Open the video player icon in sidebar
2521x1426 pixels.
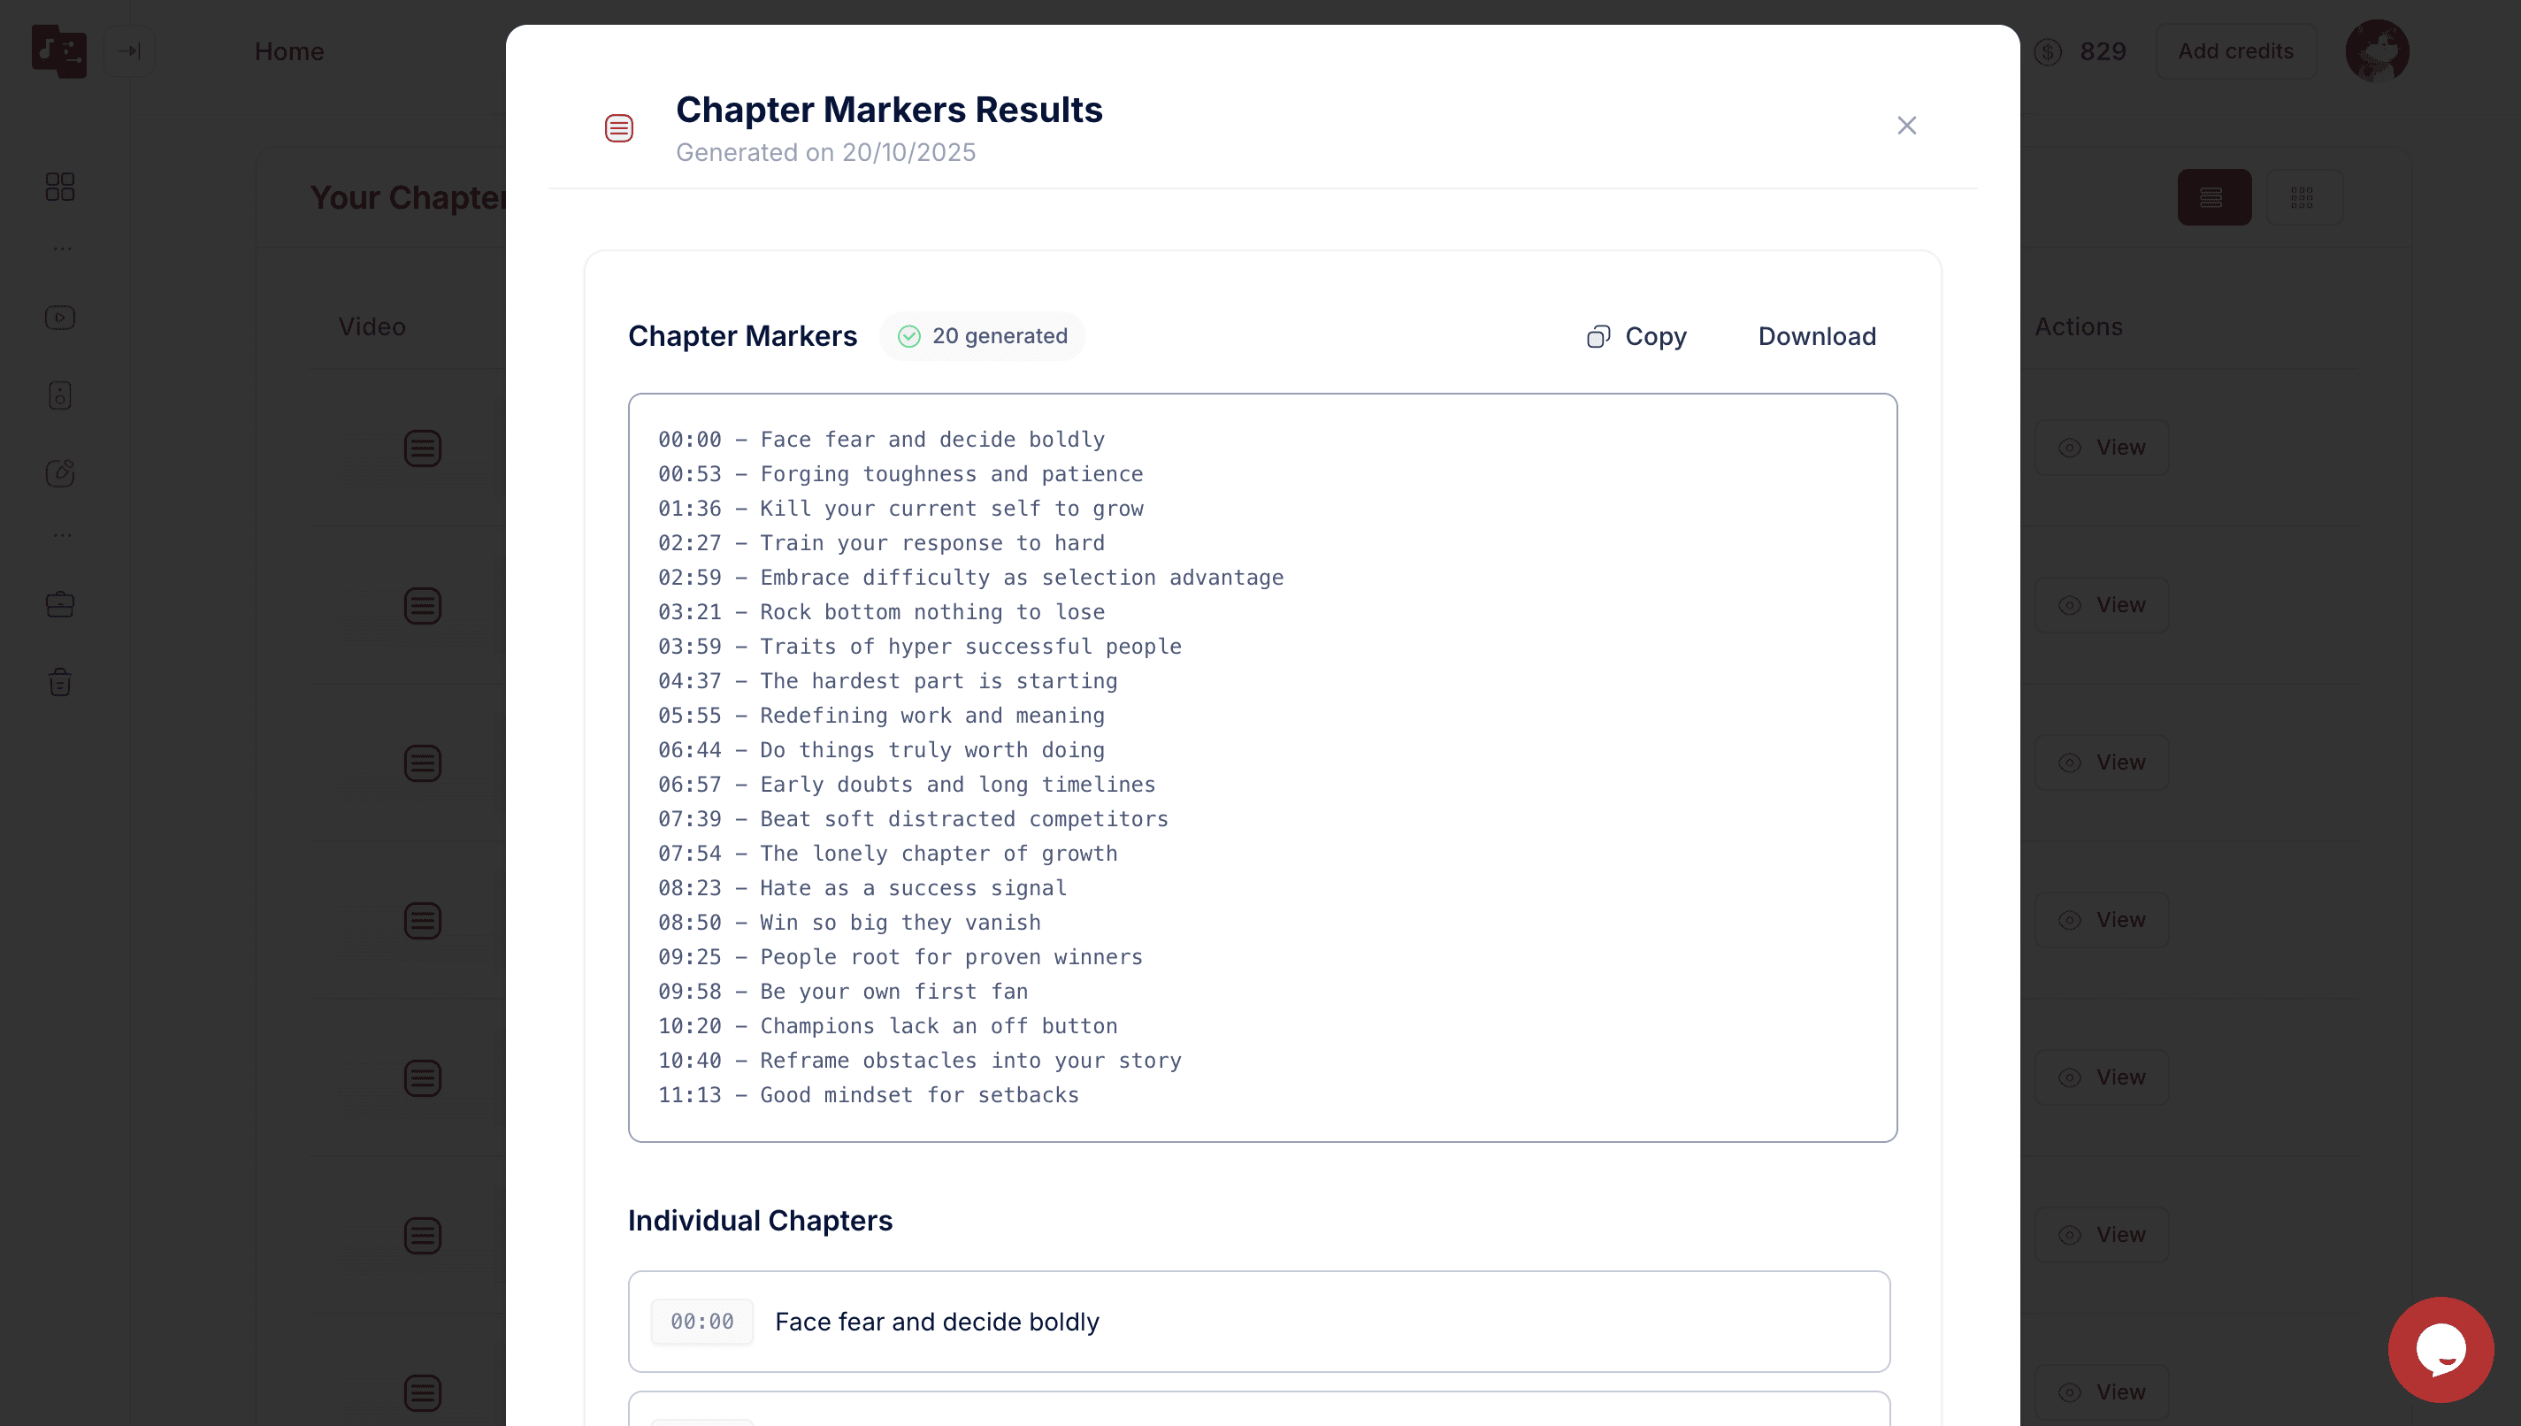(x=60, y=318)
